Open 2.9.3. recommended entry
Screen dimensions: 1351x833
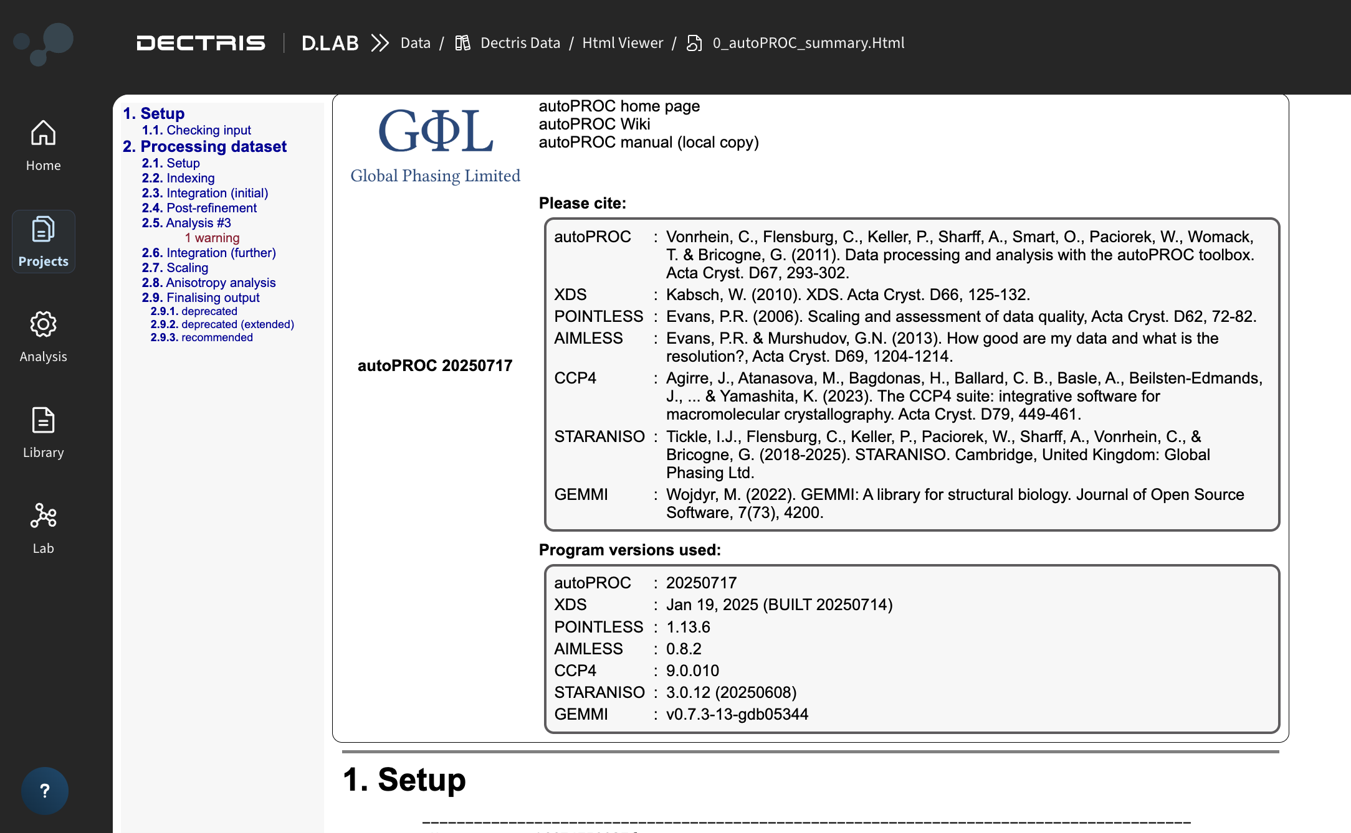(x=202, y=337)
